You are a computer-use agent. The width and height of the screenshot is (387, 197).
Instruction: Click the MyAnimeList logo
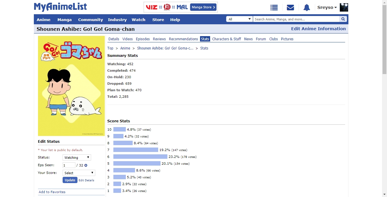pyautogui.click(x=60, y=7)
